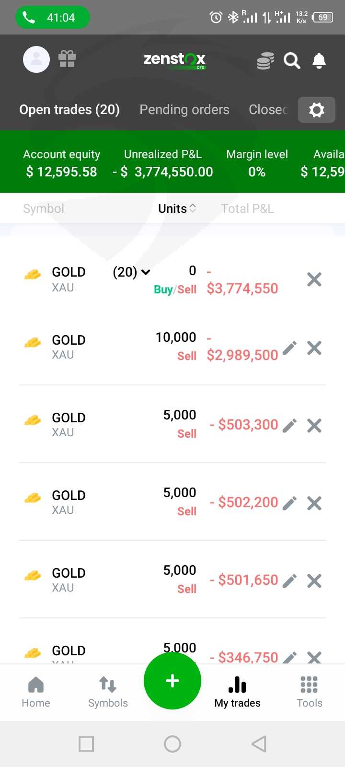The image size is (345, 767).
Task: Edit the -$502,200 GOLD trade
Action: tap(289, 503)
